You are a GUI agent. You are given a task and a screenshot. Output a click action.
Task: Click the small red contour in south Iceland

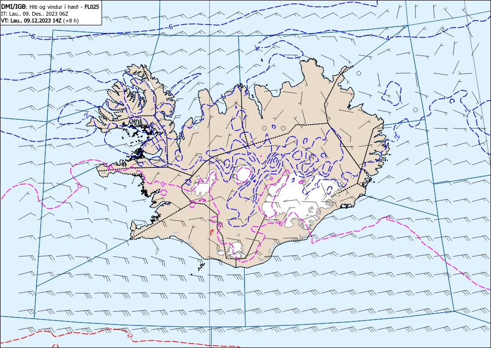pos(212,232)
